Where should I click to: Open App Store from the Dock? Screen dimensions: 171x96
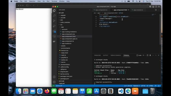pos(96,91)
